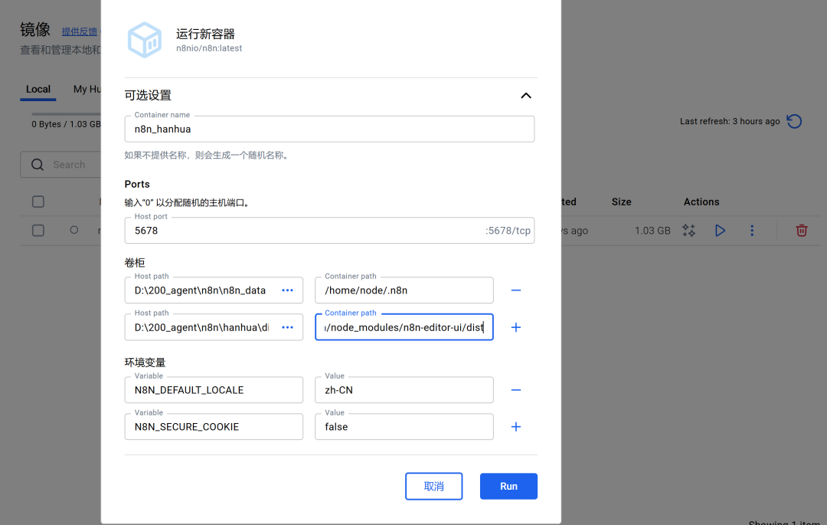Toggle the select-all images checkbox
Screen dimensions: 827x525
click(x=38, y=202)
